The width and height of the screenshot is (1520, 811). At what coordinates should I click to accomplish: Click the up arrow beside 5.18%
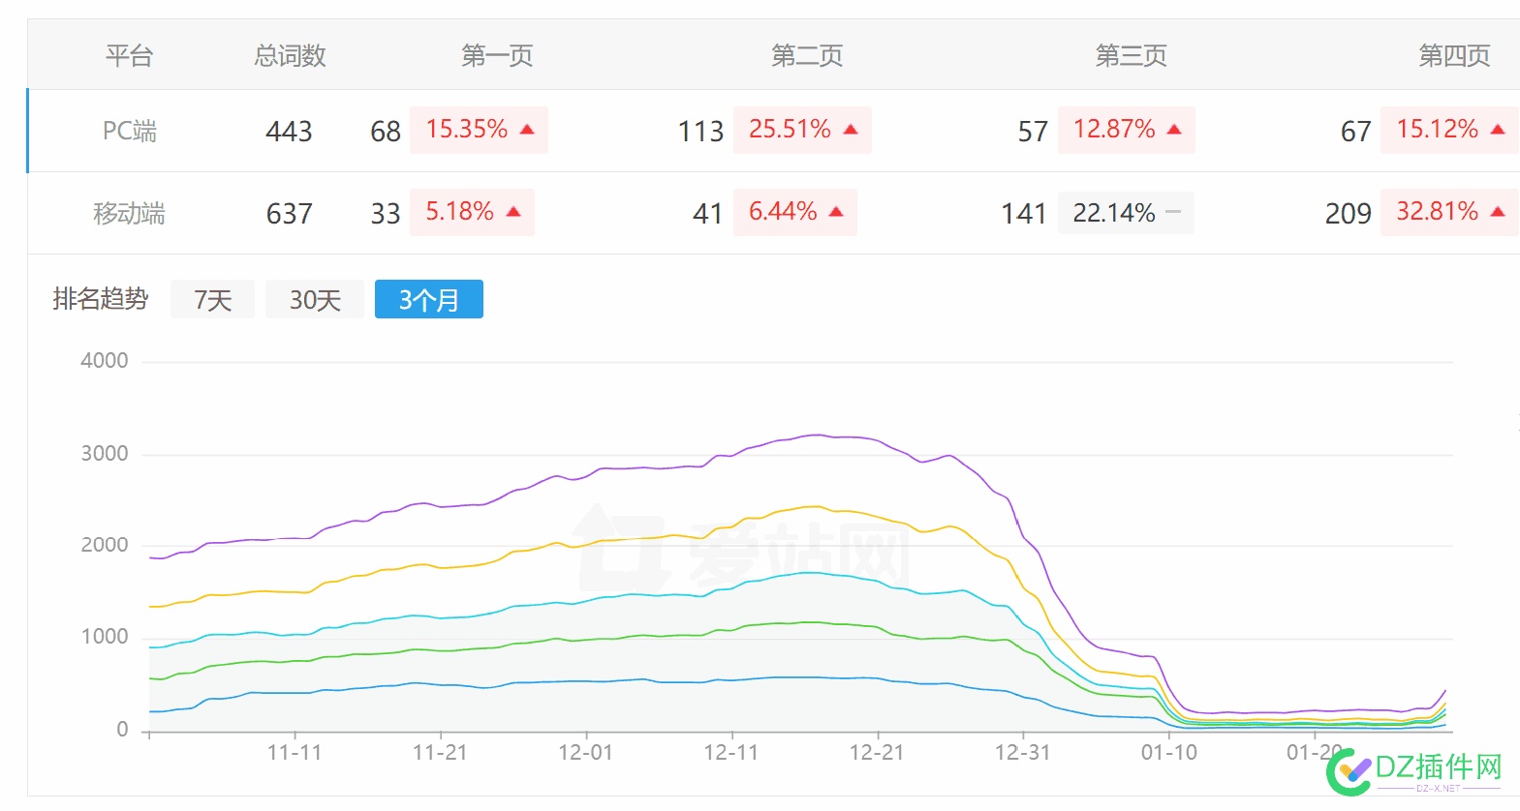coord(513,212)
